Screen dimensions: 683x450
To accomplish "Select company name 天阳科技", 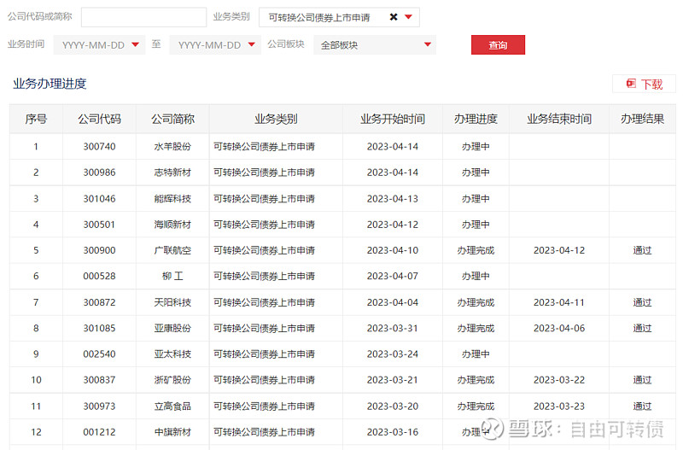I will [x=172, y=302].
